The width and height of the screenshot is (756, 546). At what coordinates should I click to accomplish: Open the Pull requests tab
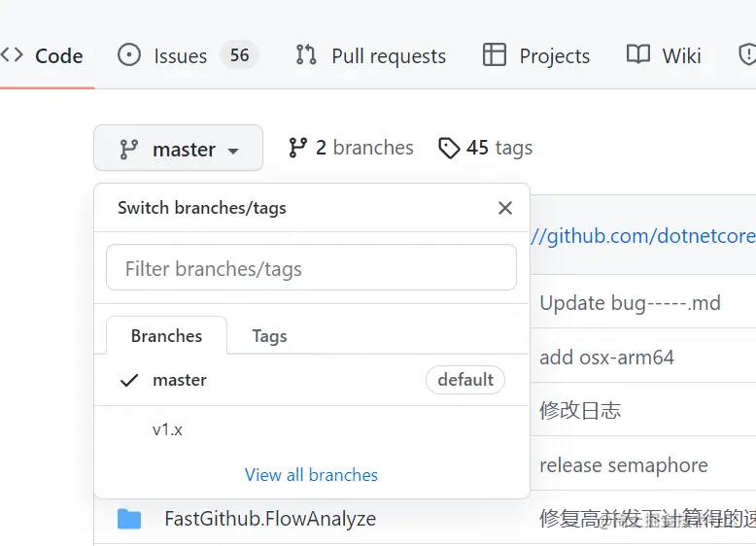[371, 56]
